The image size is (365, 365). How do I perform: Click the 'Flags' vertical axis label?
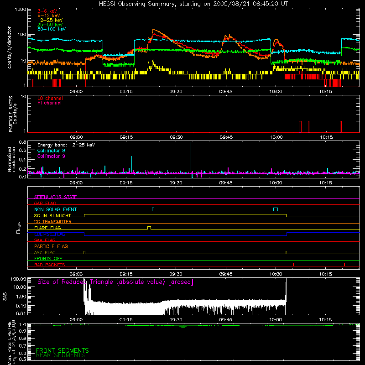click(19, 228)
